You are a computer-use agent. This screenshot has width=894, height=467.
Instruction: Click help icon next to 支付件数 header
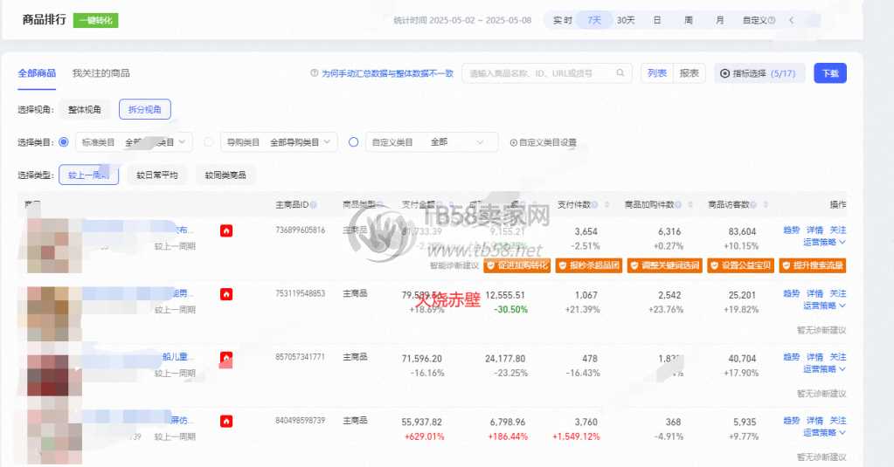[594, 204]
